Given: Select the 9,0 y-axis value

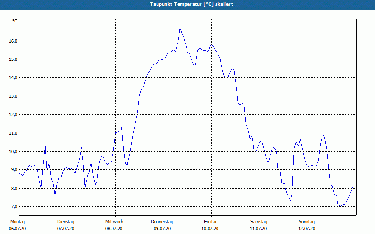Looking at the screenshot, I should (x=15, y=170).
